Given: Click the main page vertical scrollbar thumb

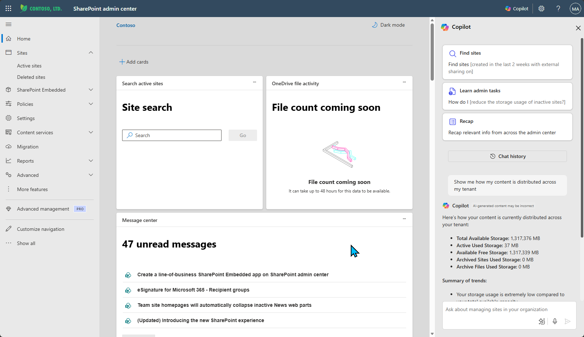Looking at the screenshot, I should 432,52.
